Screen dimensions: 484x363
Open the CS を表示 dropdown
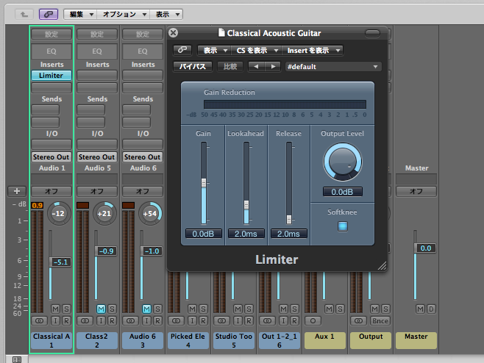(x=256, y=50)
